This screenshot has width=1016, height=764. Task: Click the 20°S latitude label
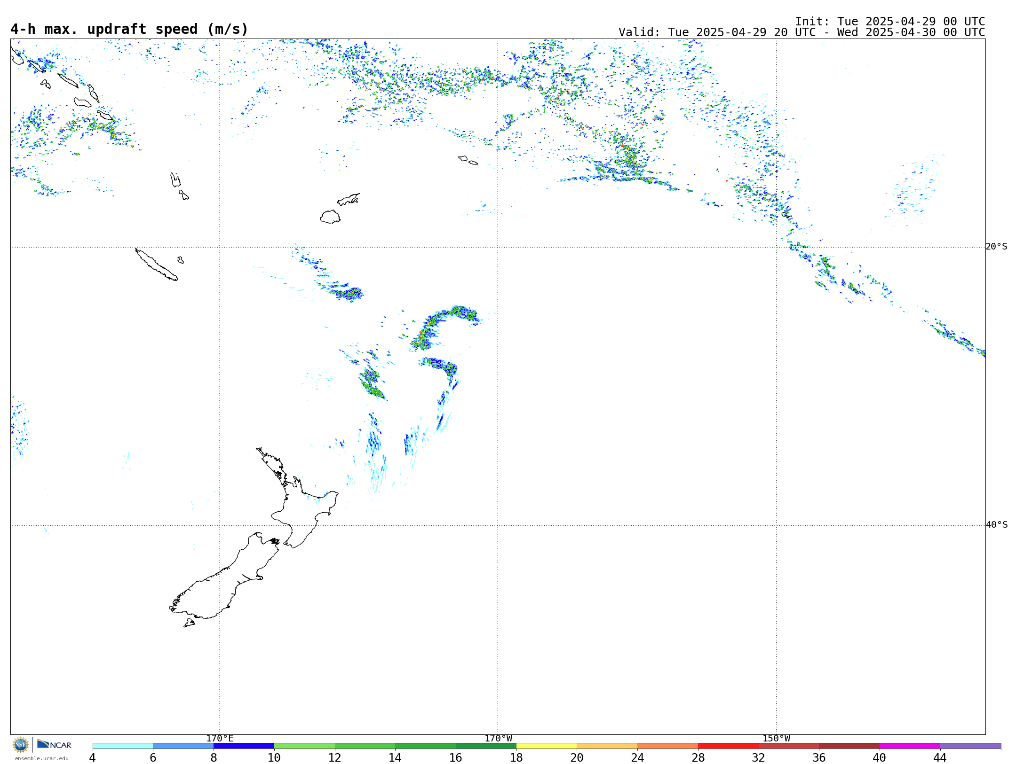996,247
